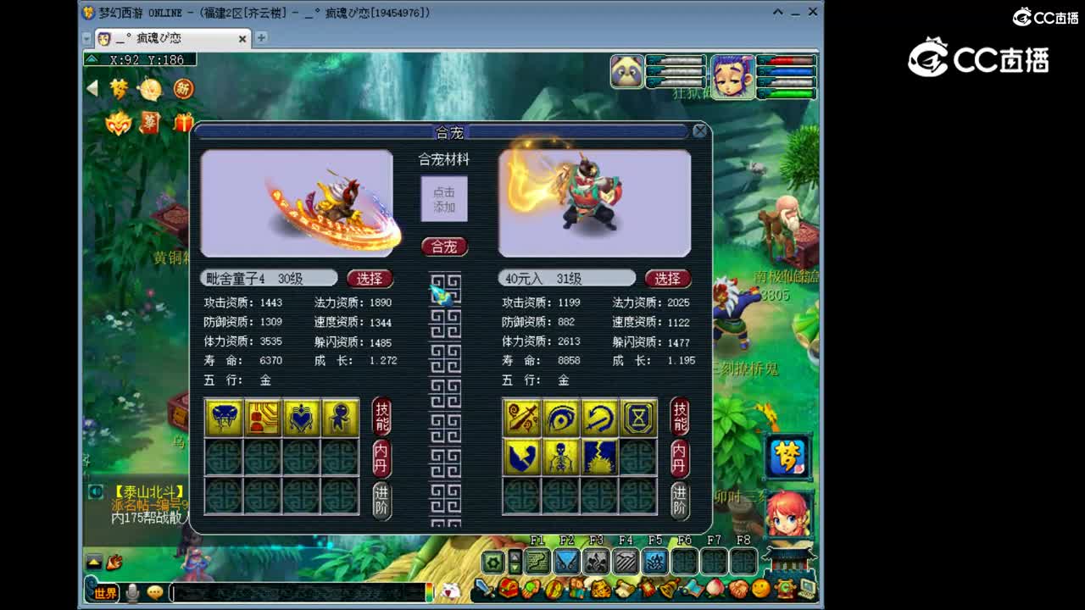This screenshot has height=610, width=1085.
Task: Click the golden compass clock icon
Action: (x=150, y=89)
